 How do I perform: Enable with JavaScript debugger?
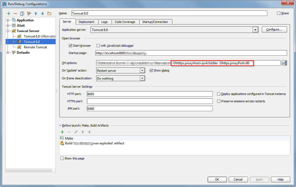pos(98,46)
